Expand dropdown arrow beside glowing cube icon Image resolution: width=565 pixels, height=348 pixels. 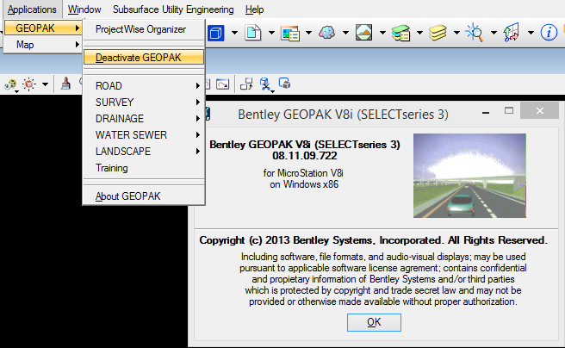(x=45, y=84)
